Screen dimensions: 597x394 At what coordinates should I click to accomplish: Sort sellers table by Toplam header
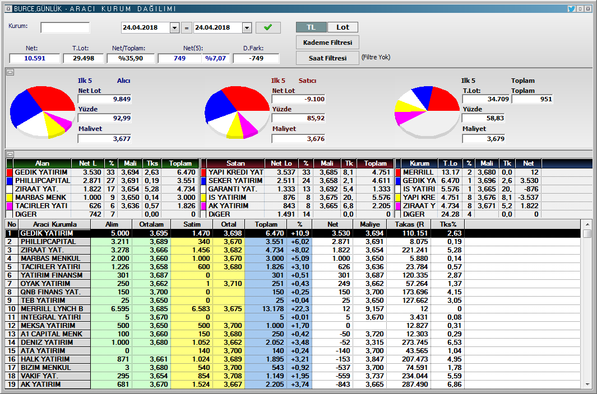375,163
